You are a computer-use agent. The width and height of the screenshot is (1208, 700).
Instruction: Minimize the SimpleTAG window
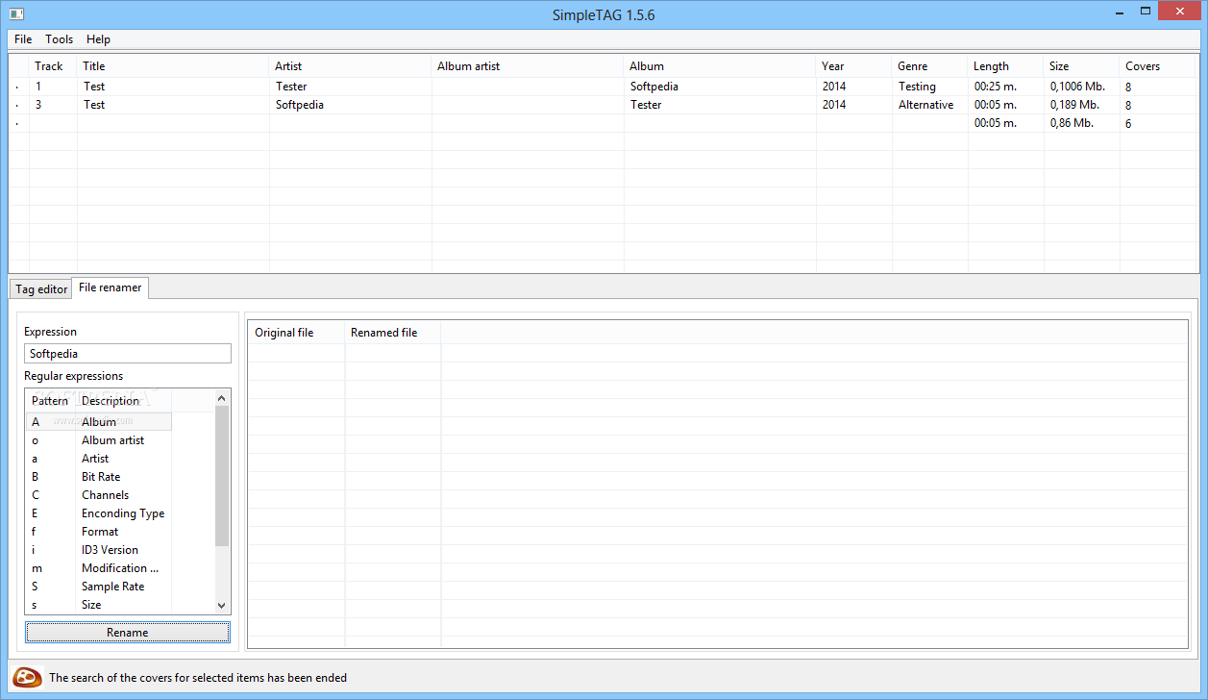tap(1121, 12)
